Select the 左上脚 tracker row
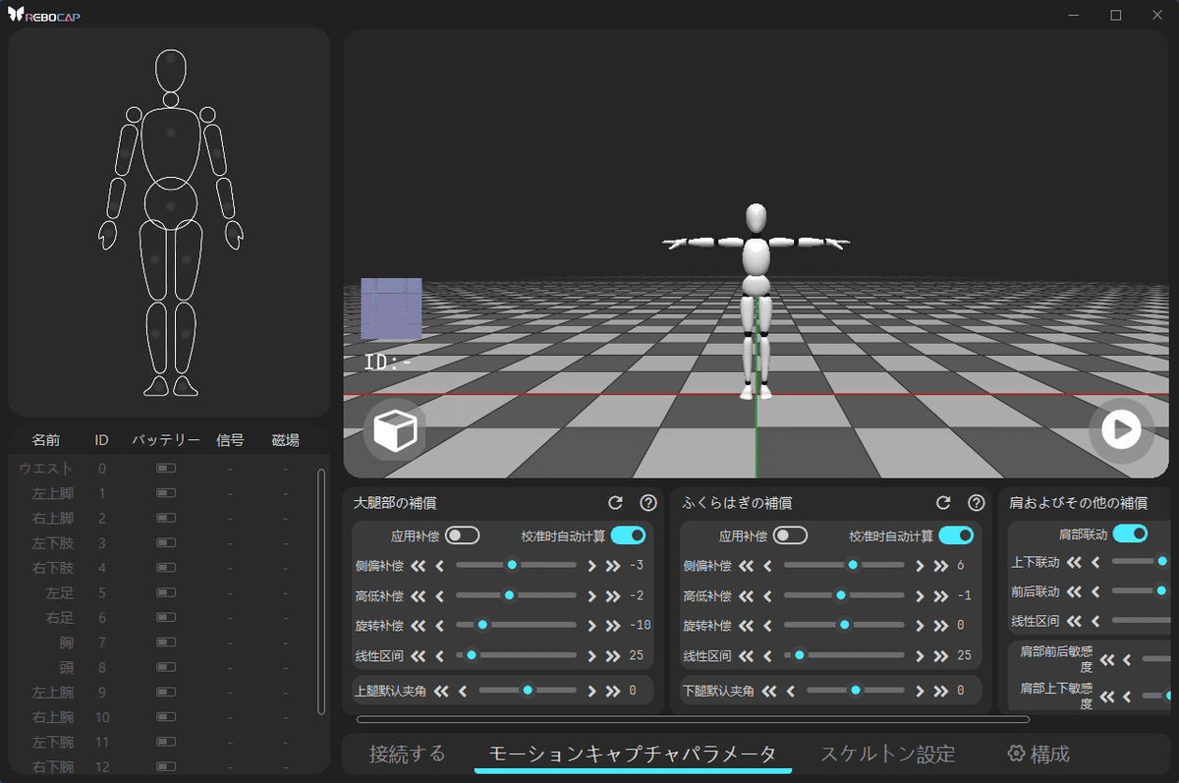 pyautogui.click(x=161, y=493)
